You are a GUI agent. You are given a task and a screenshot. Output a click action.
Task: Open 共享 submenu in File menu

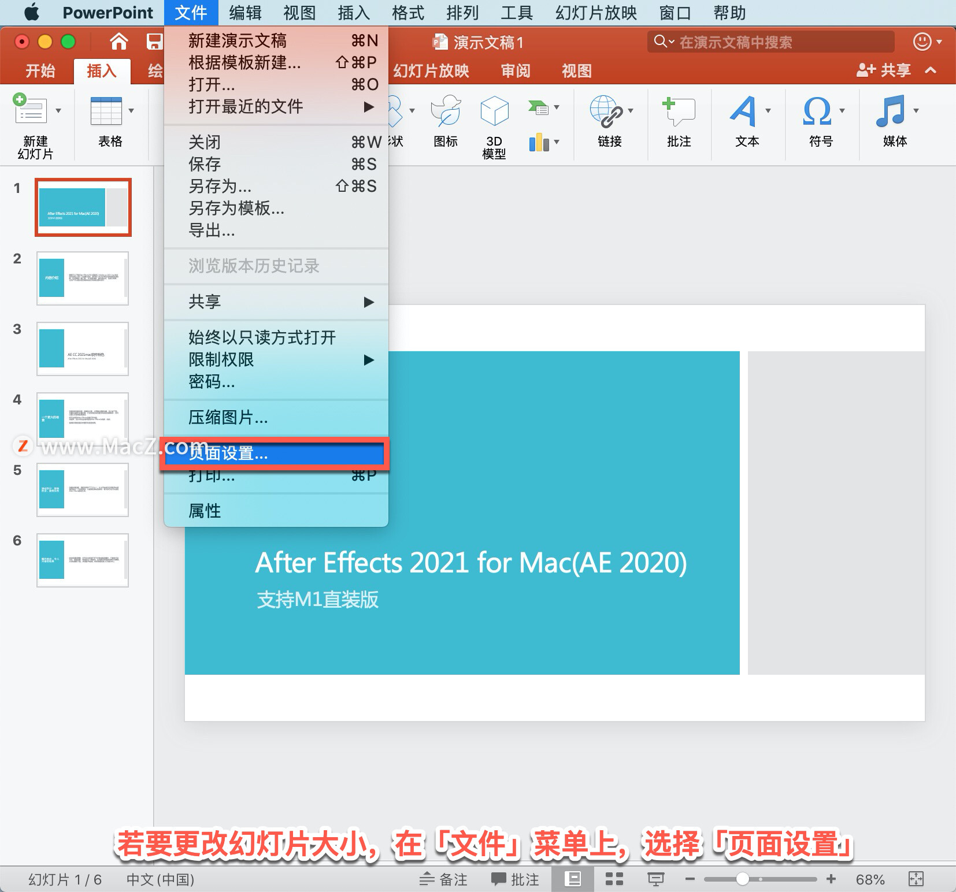(276, 302)
